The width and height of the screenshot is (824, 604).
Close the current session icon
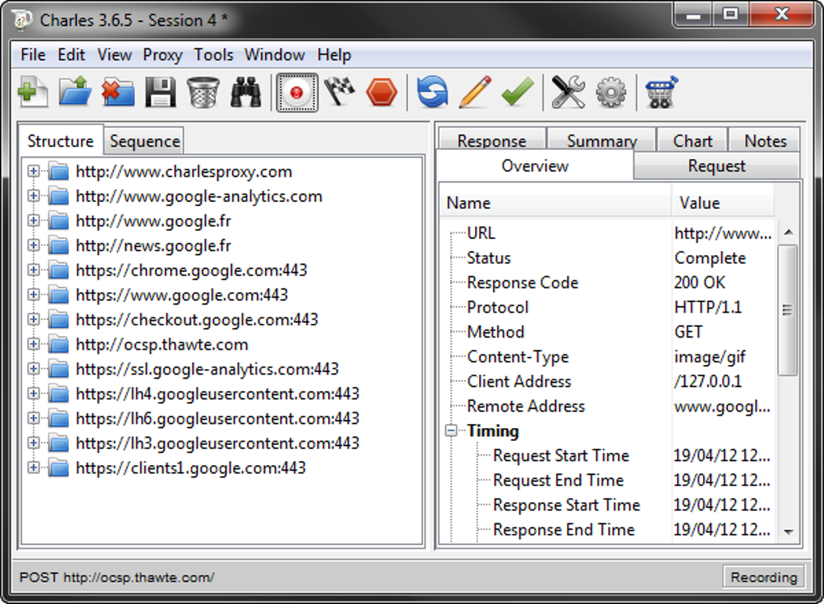(118, 92)
